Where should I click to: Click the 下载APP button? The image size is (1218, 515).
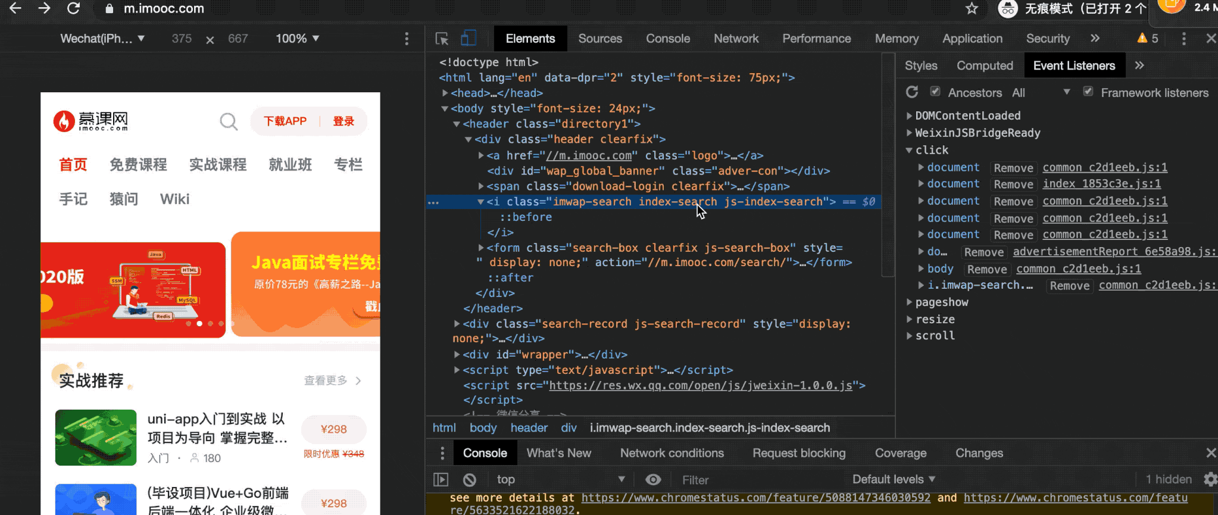click(x=285, y=121)
